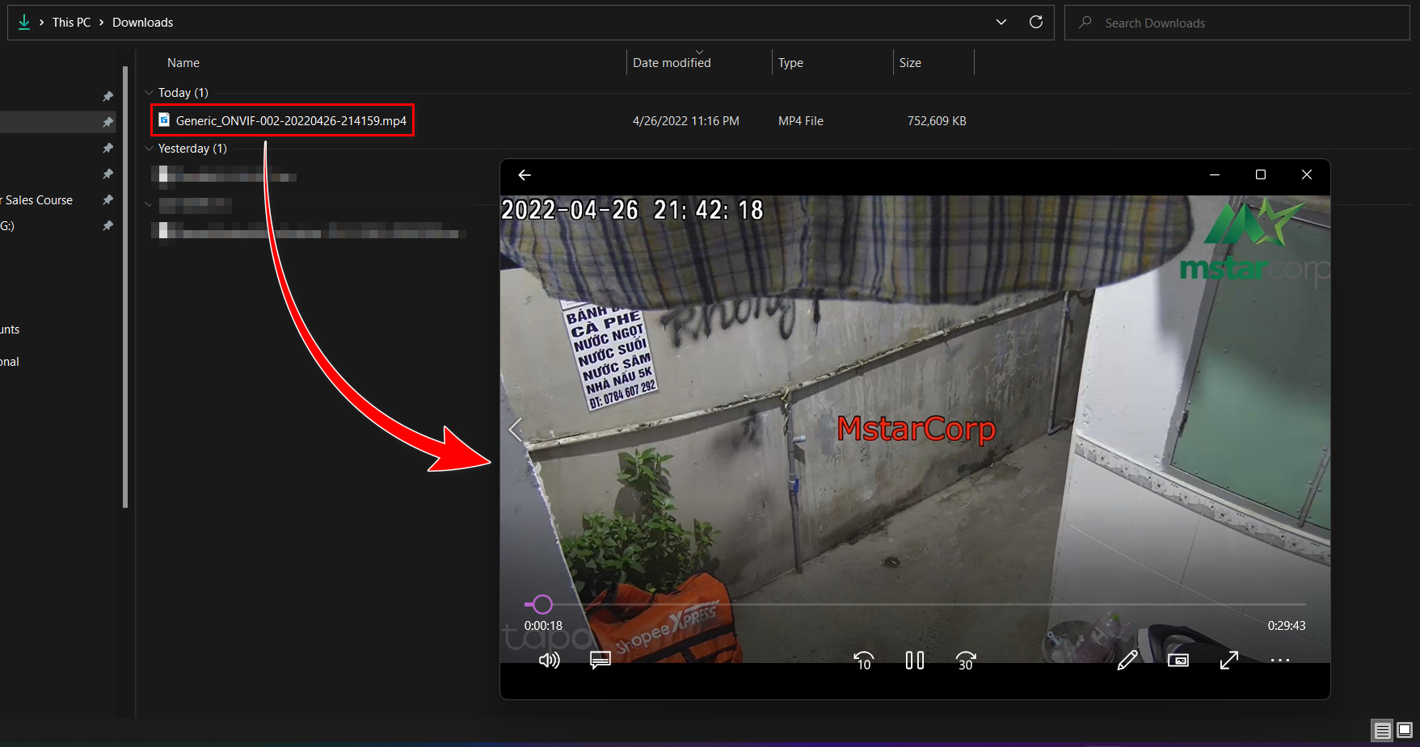Skip forward 30 seconds in the video
The height and width of the screenshot is (747, 1420).
tap(965, 660)
